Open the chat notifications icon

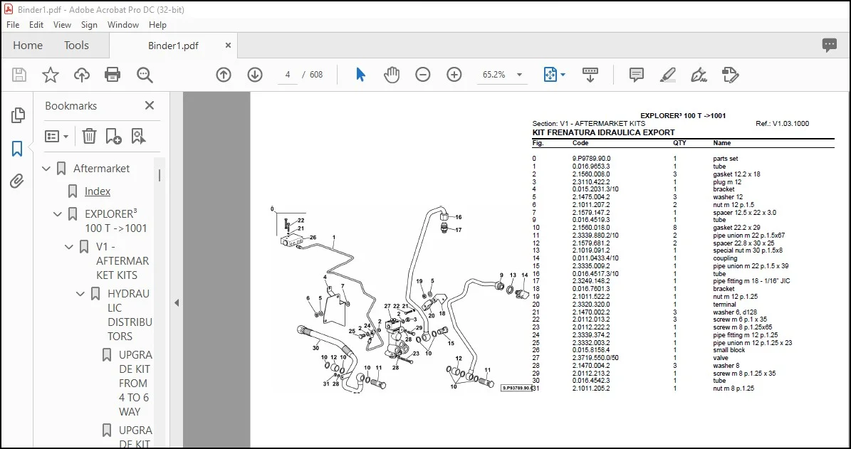830,46
